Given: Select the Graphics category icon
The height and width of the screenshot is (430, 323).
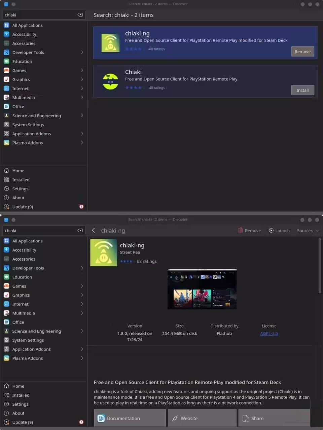Looking at the screenshot, I should tap(6, 79).
